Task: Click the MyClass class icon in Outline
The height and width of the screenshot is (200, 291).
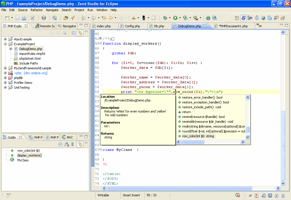Action: pos(12,160)
